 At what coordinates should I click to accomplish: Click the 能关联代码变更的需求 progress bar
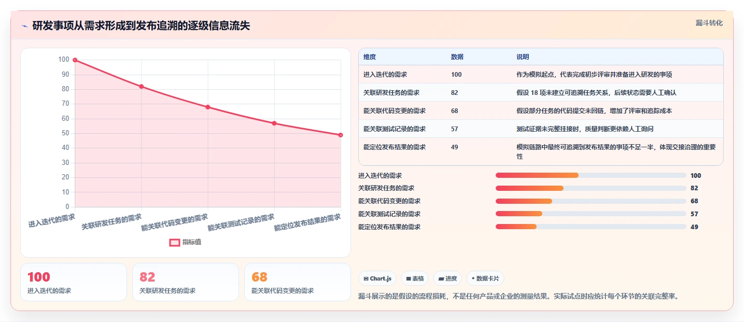(591, 201)
